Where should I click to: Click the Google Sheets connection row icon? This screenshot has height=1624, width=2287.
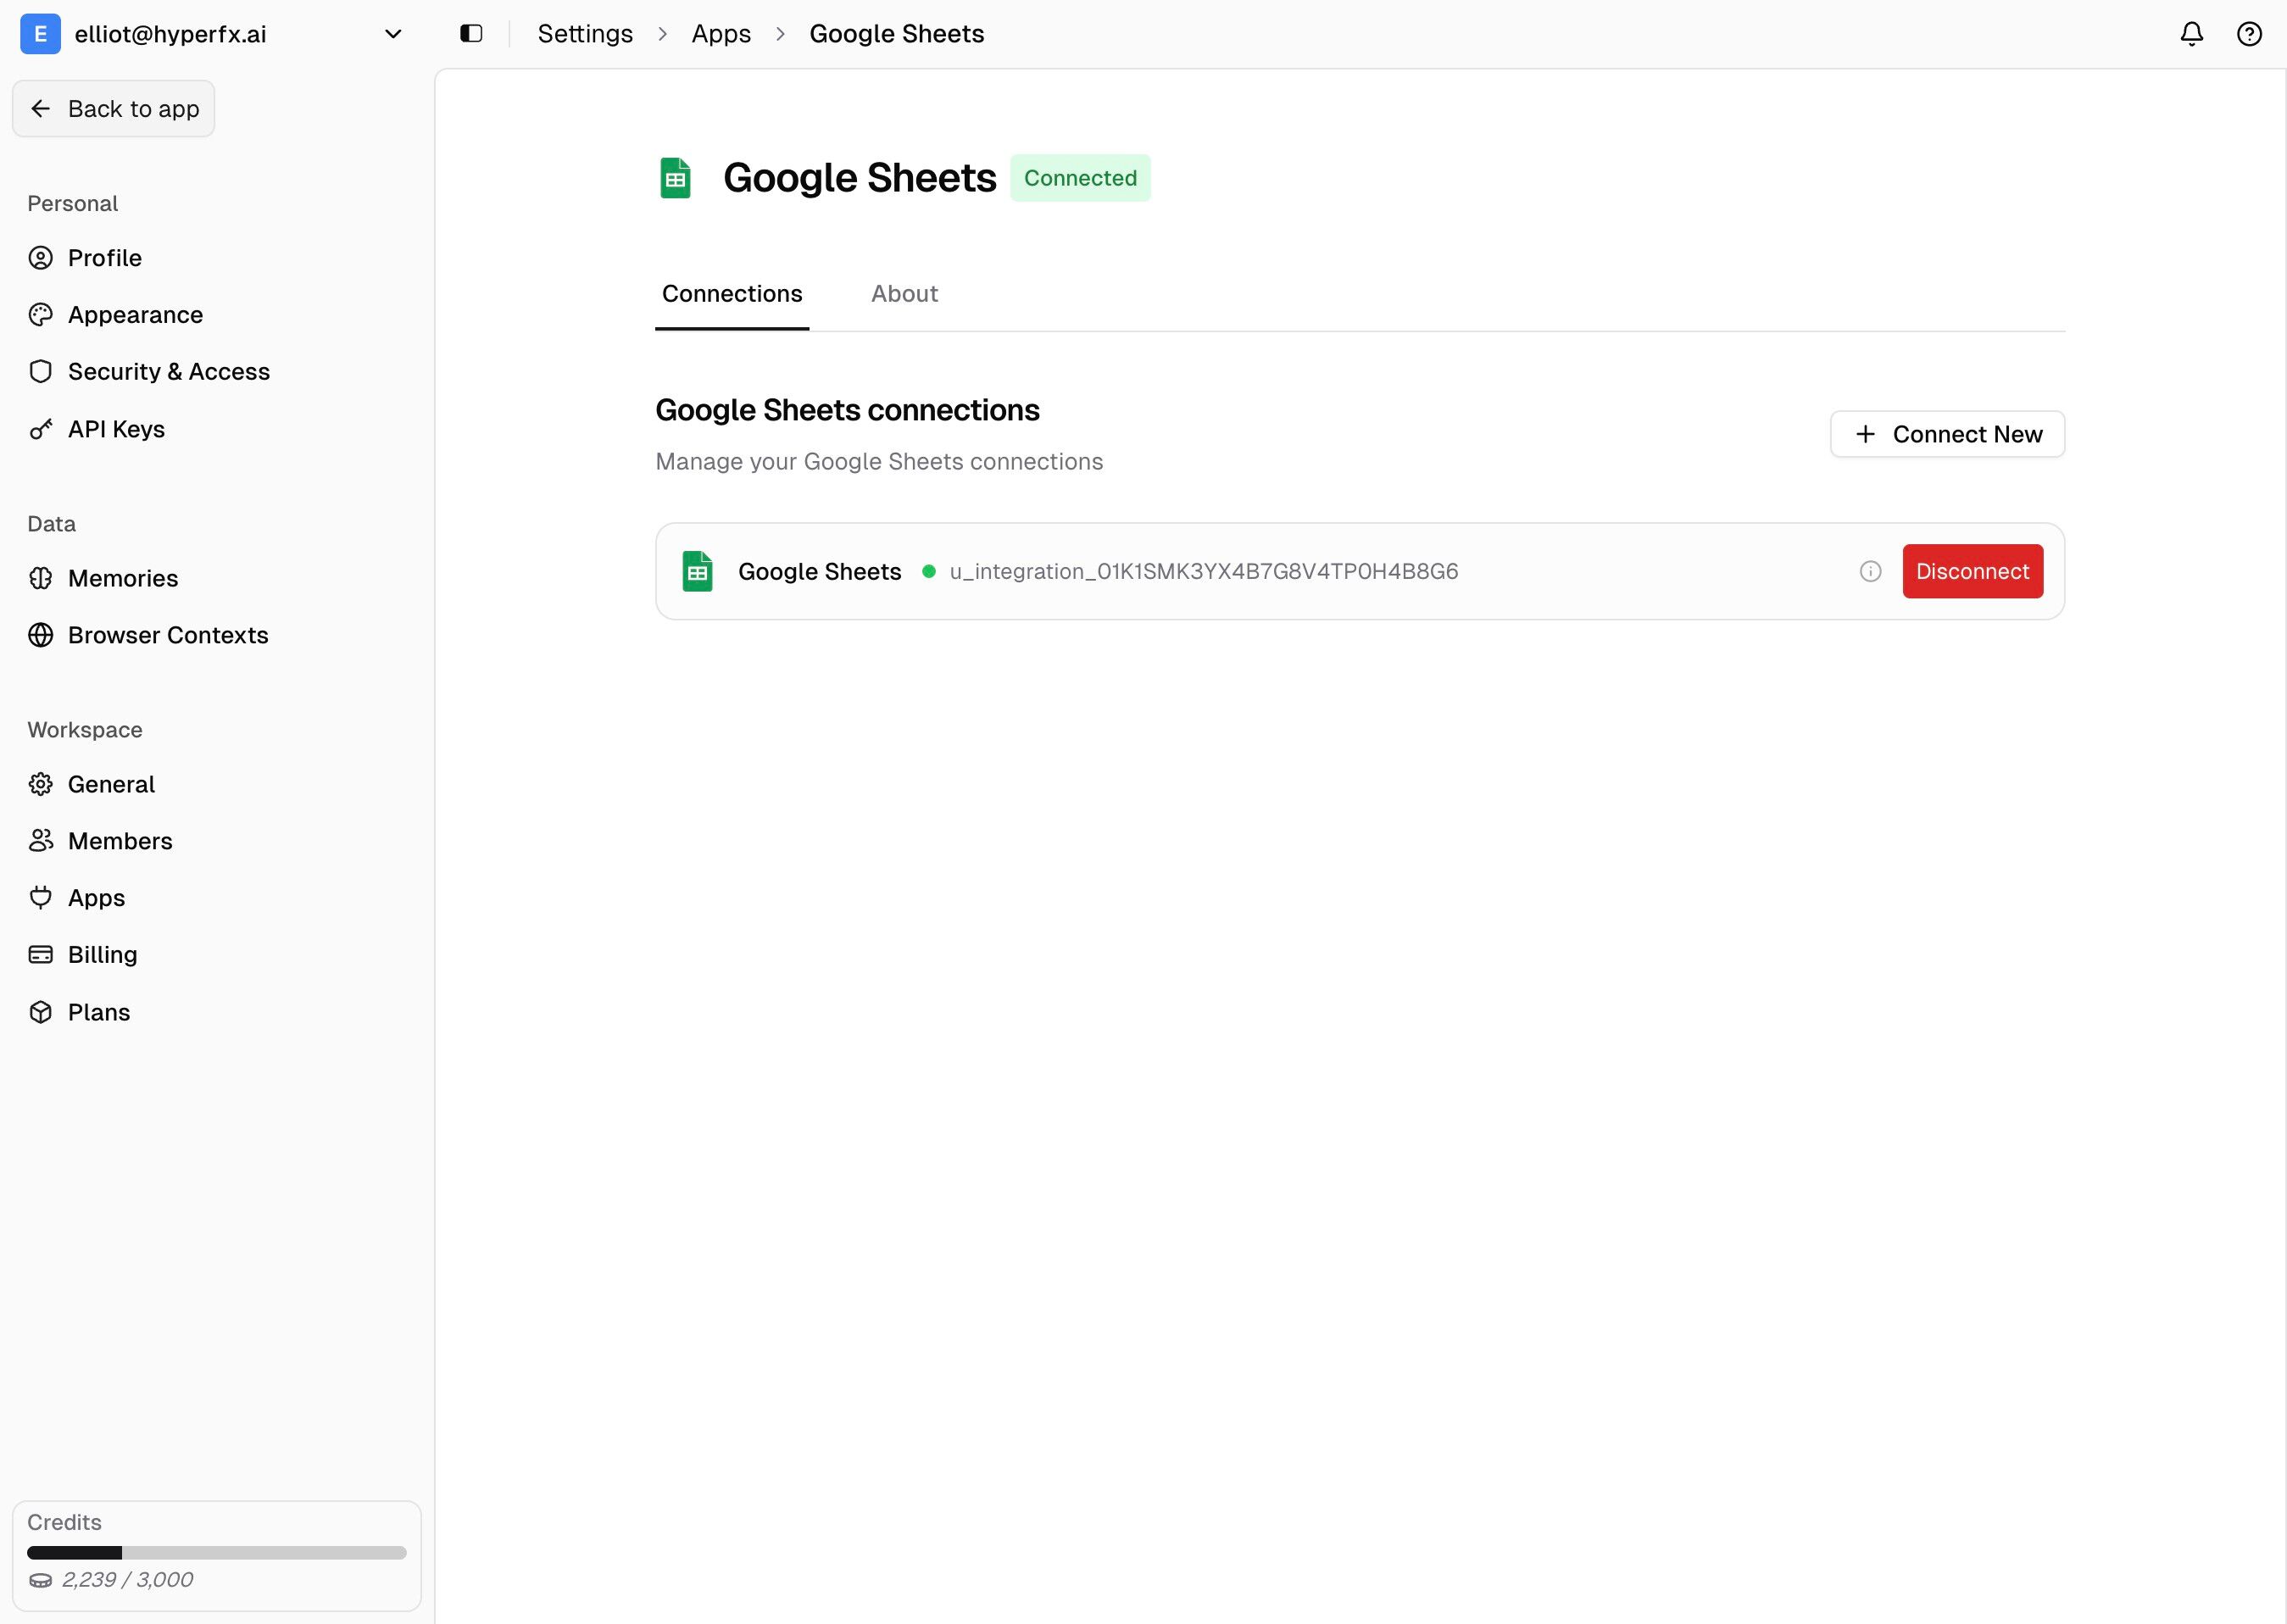[697, 571]
